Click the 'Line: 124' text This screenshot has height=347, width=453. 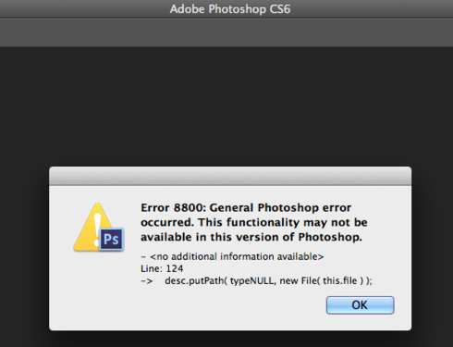point(162,268)
